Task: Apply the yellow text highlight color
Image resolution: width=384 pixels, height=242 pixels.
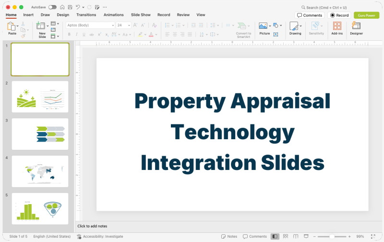Action: pos(140,35)
